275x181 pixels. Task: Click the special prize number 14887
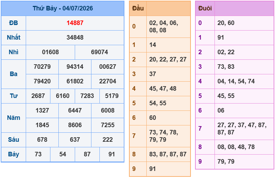click(75, 23)
